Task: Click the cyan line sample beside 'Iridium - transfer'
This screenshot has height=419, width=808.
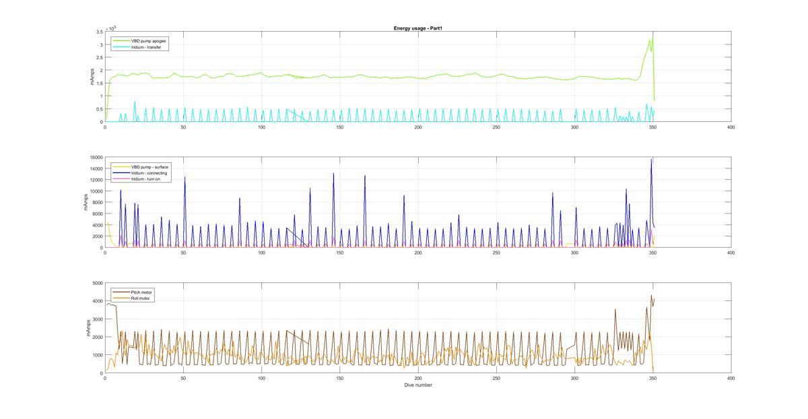Action: tap(121, 47)
